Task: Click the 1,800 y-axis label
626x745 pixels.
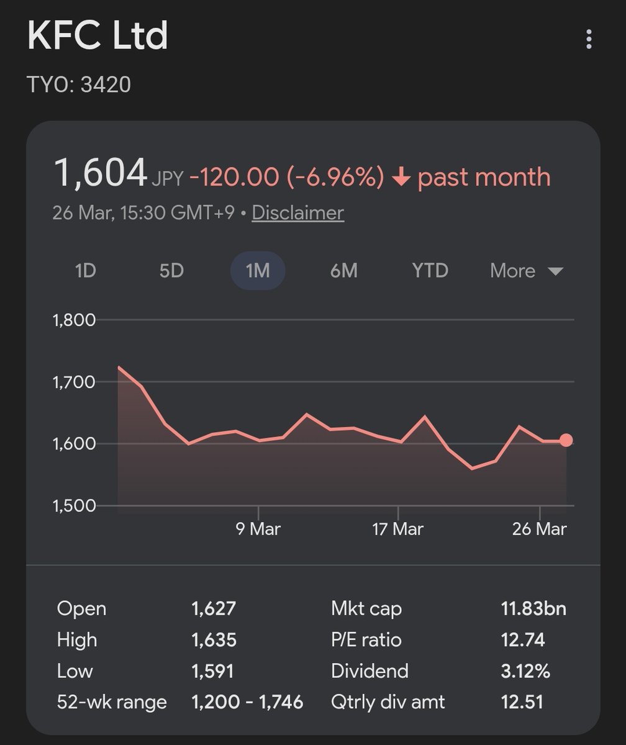Action: [x=73, y=320]
